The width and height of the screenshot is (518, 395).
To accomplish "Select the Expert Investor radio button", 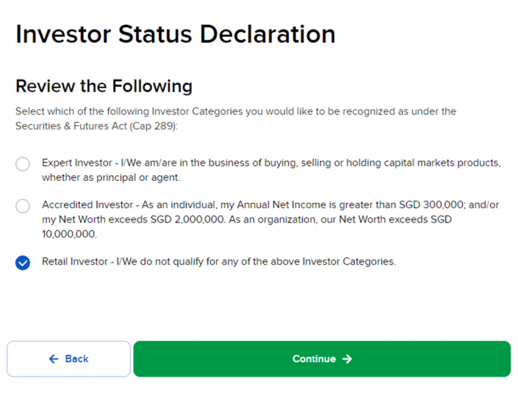I will (x=23, y=163).
